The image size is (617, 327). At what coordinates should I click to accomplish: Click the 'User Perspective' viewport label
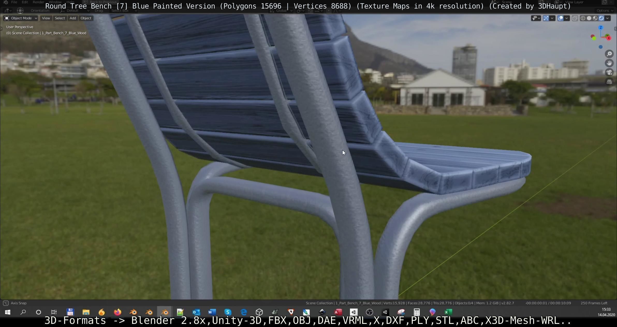[20, 27]
